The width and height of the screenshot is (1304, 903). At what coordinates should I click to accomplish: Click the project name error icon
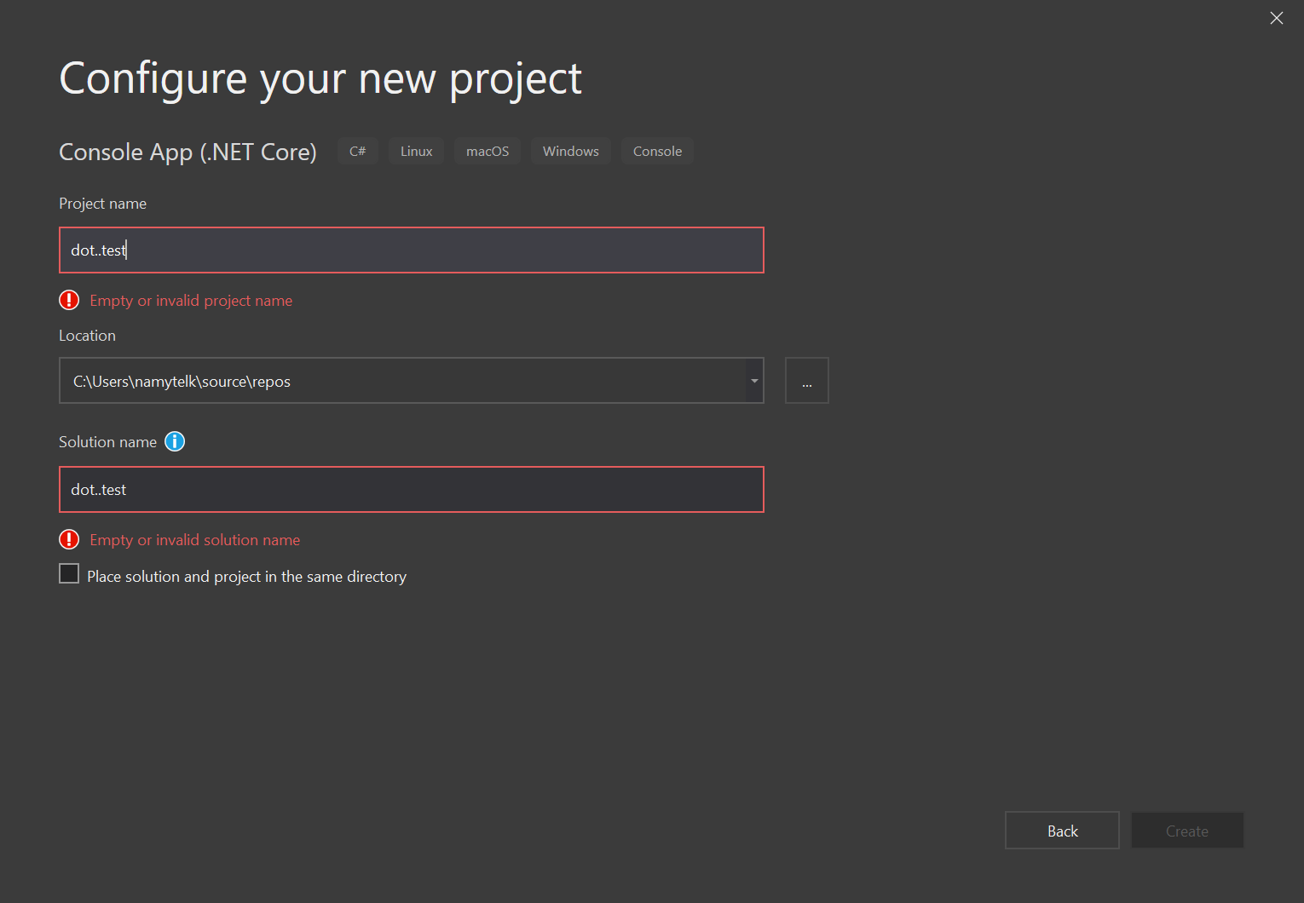pyautogui.click(x=69, y=300)
